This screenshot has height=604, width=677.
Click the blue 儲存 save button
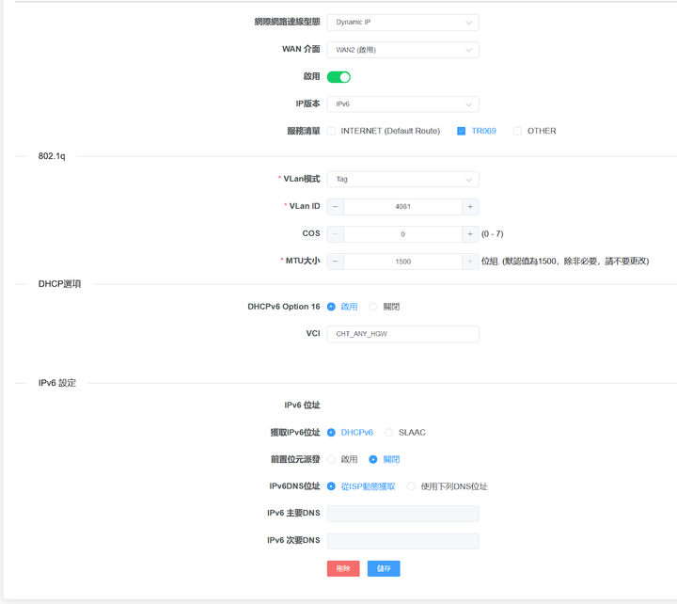coord(384,568)
